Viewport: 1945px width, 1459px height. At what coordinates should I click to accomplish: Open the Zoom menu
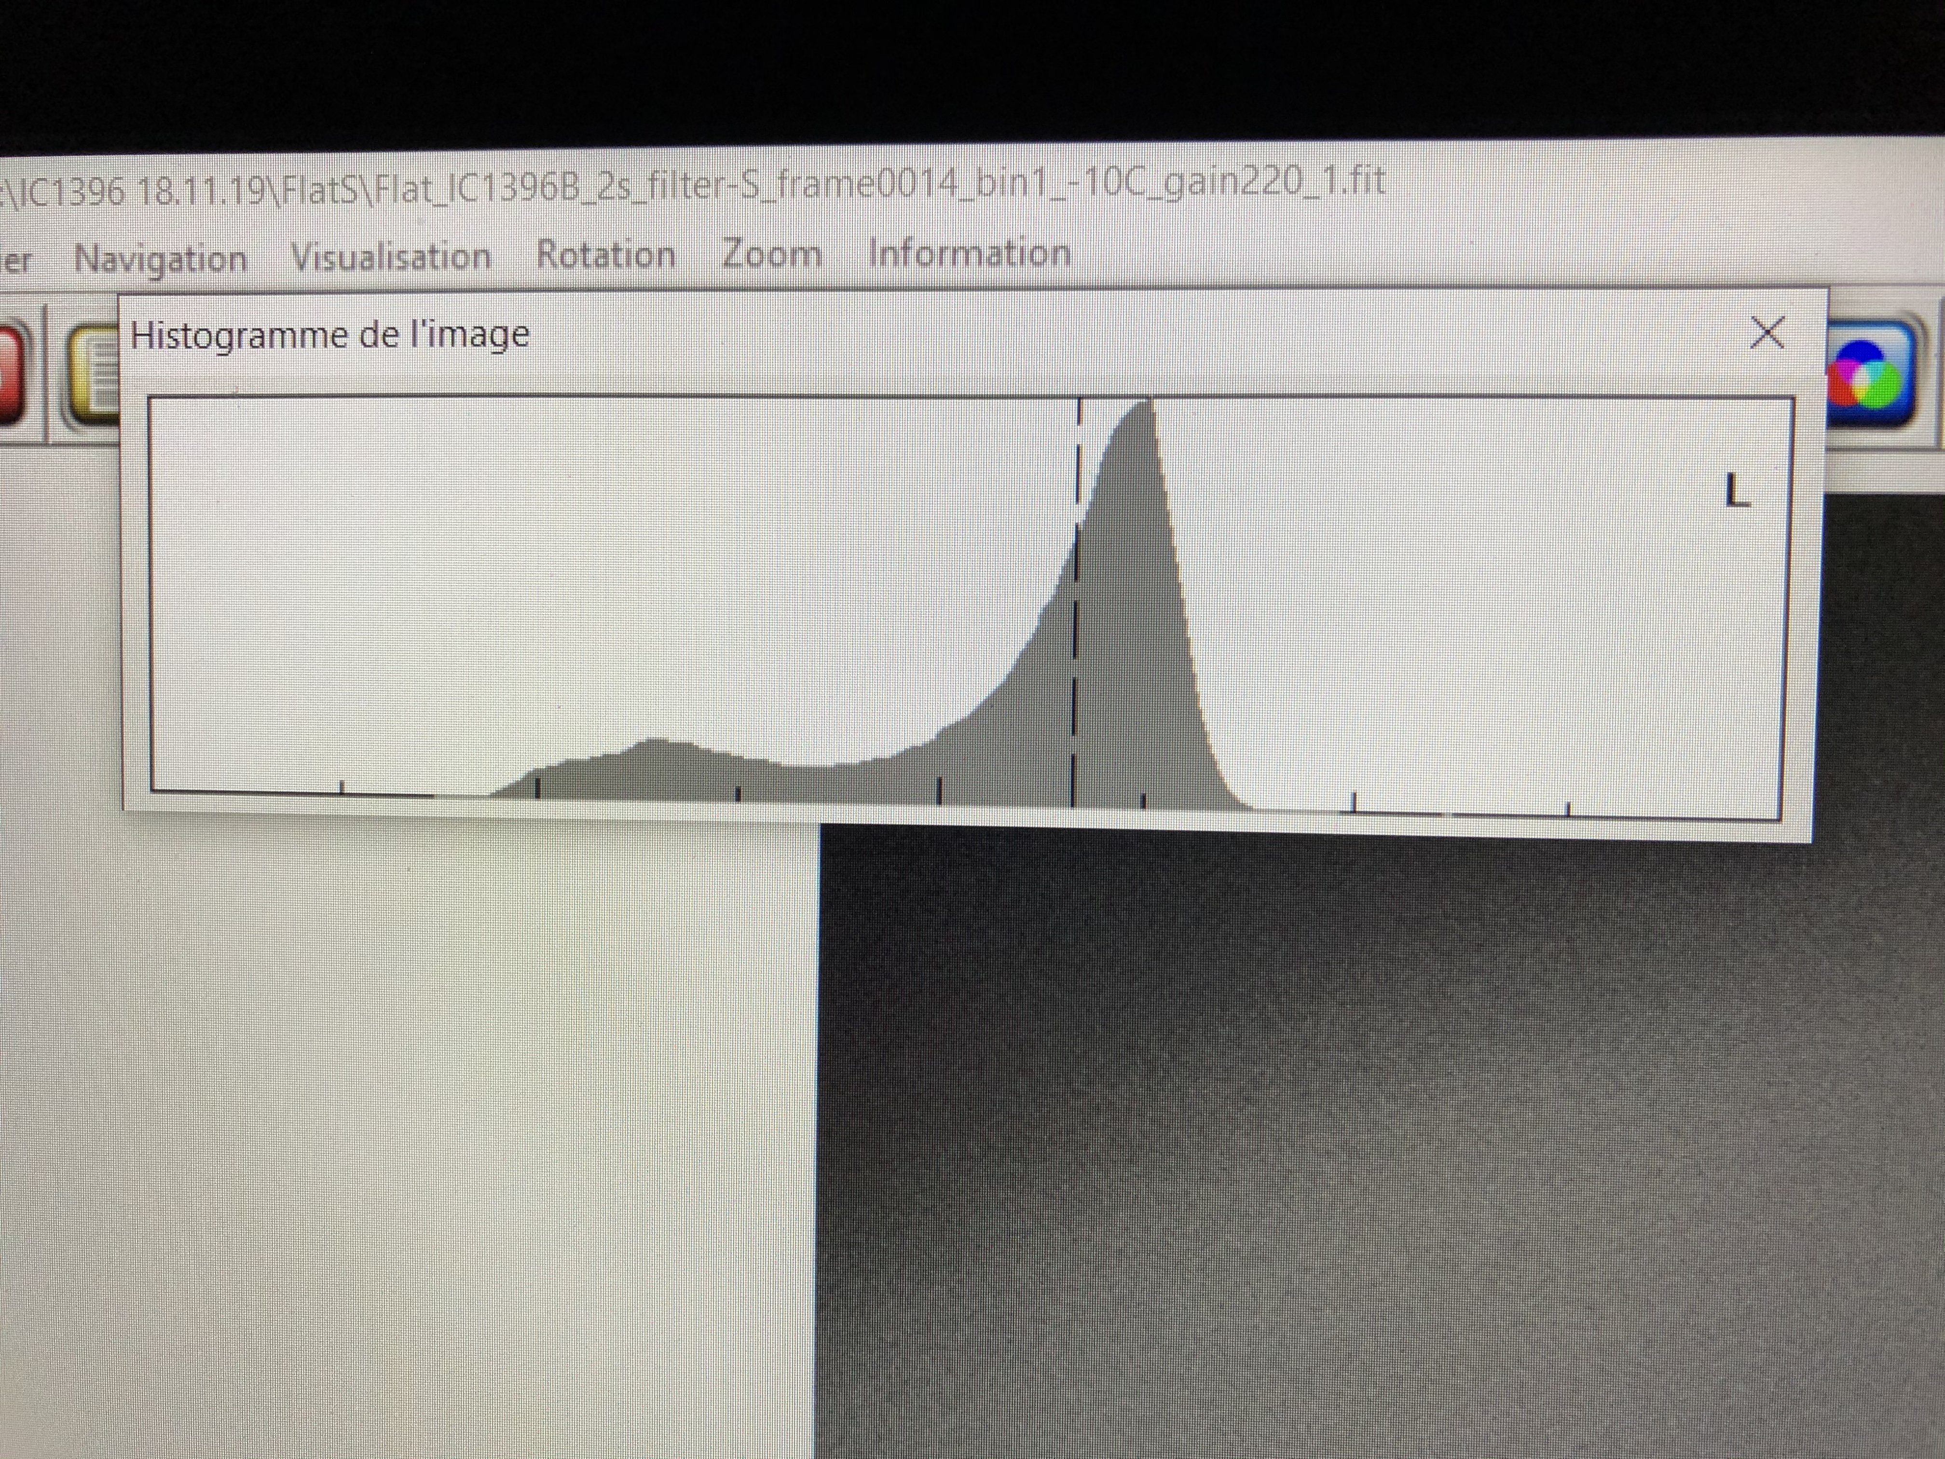771,253
